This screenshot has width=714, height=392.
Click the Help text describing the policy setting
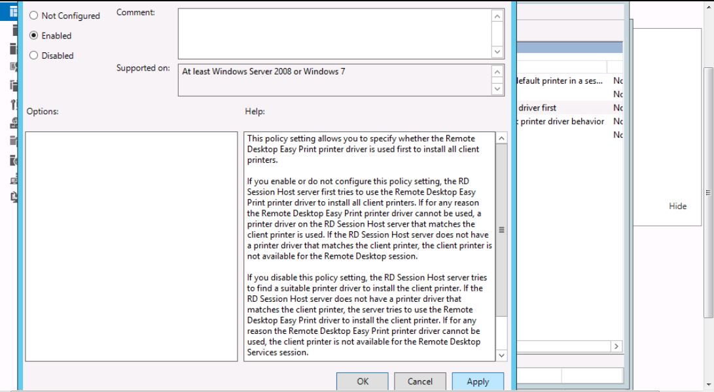369,245
